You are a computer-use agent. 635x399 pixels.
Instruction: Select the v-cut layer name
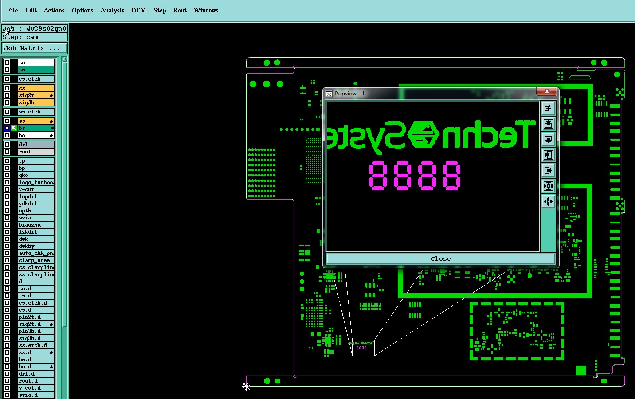pos(36,189)
